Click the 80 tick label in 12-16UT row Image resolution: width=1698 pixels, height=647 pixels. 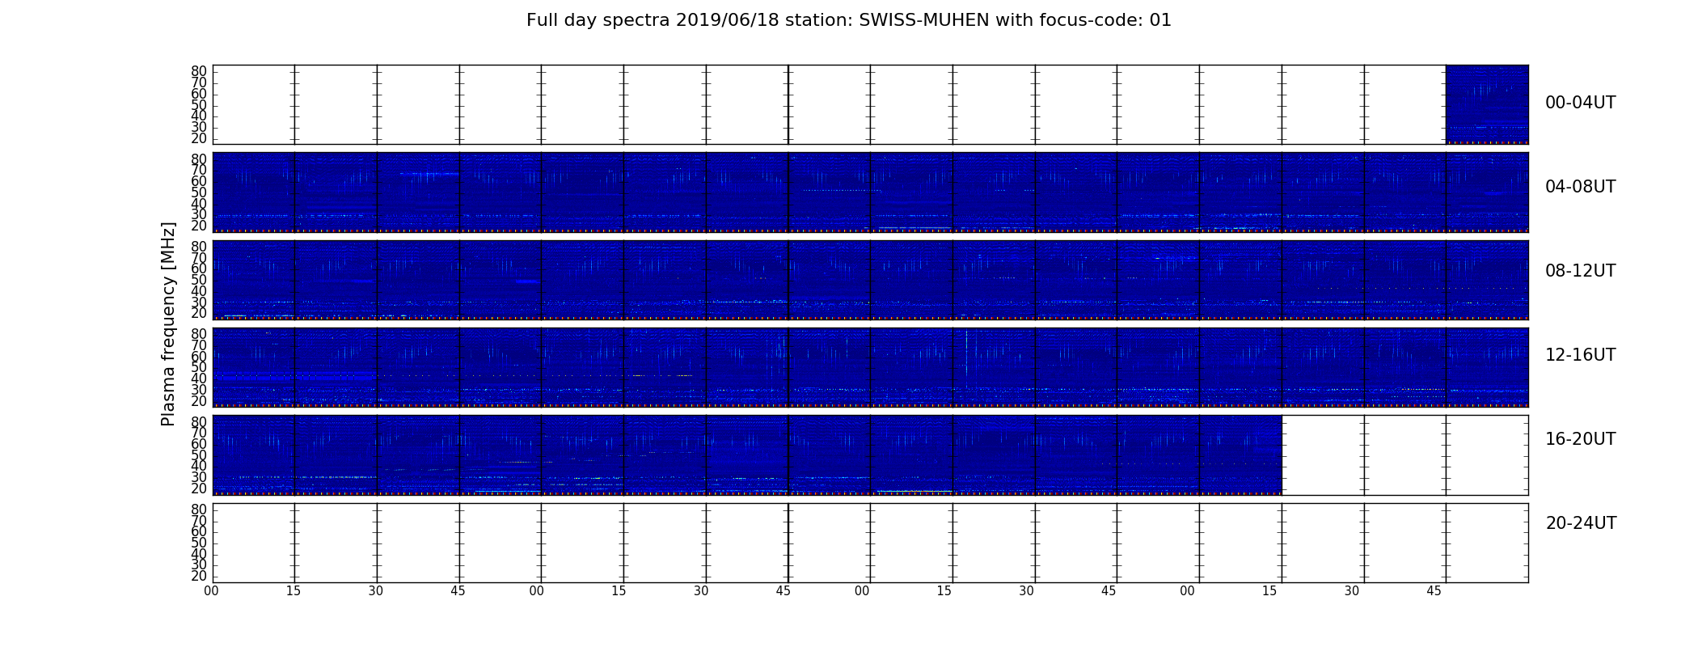(x=199, y=334)
